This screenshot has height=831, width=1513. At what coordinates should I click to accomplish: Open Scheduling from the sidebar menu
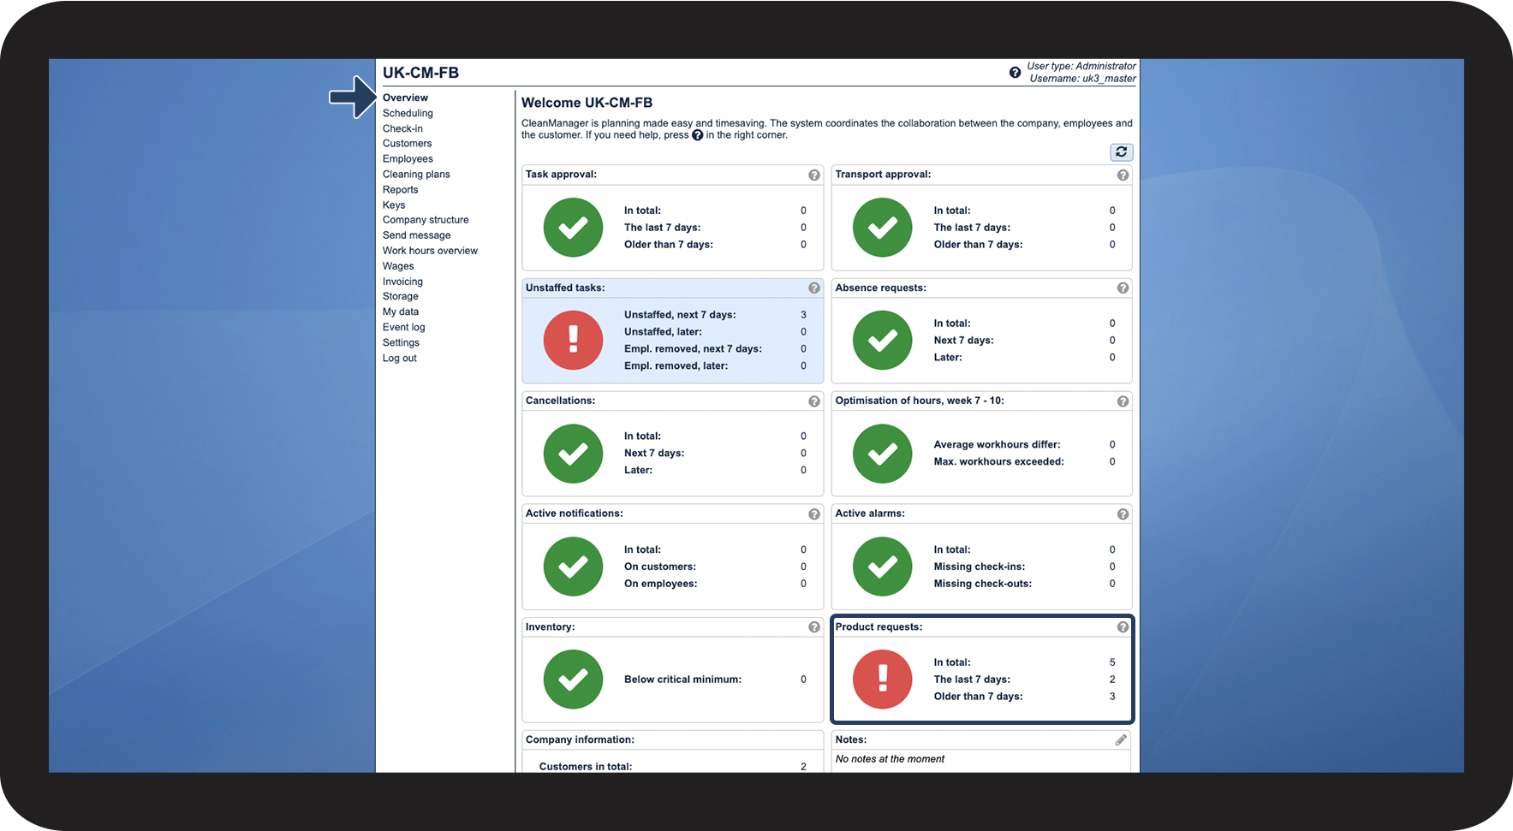408,113
